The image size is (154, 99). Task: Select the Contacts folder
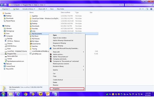[35, 21]
